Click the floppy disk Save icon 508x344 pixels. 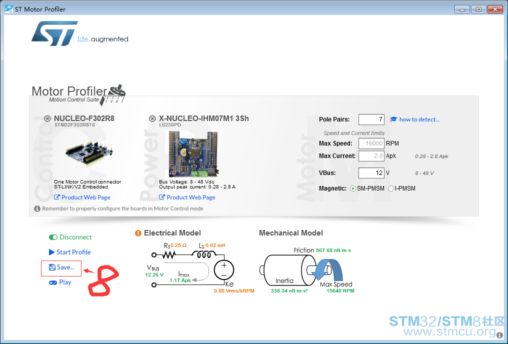52,267
